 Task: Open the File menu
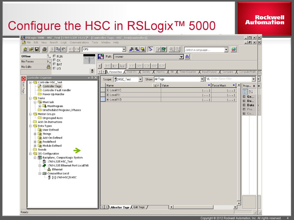coord(29,42)
